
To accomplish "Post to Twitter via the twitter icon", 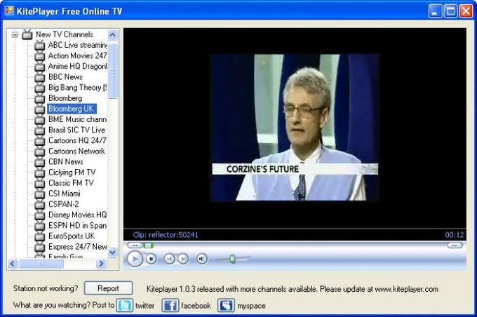I will click(125, 306).
